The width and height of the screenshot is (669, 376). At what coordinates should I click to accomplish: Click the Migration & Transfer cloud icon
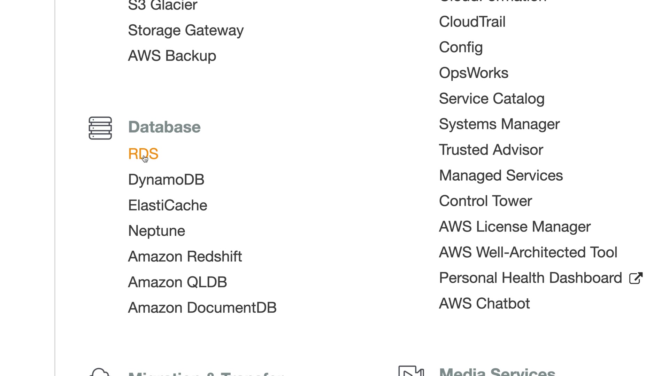point(100,372)
